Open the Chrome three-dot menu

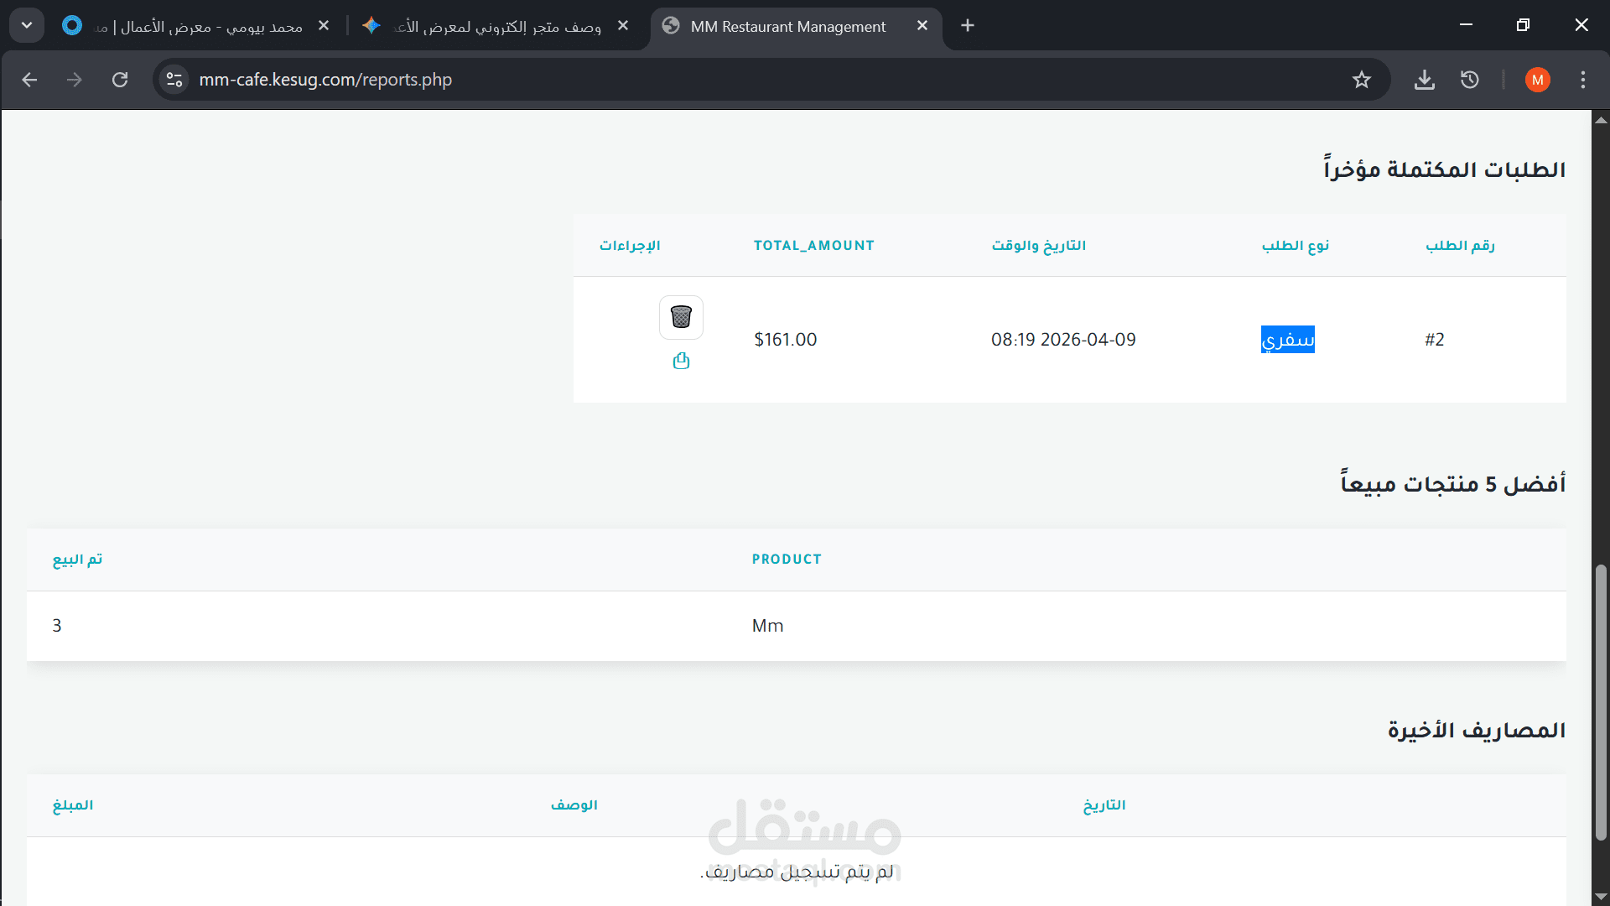pos(1582,80)
